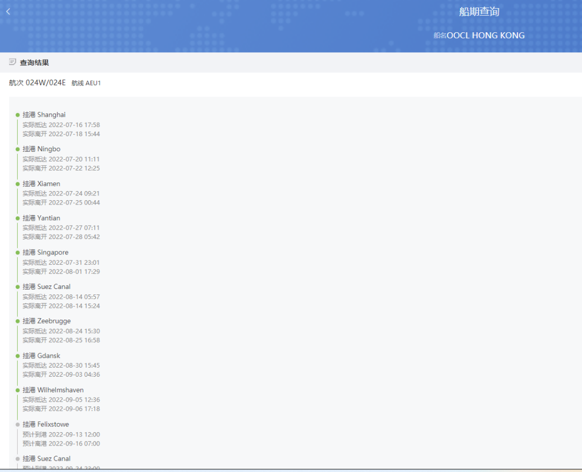Select the Shanghai port call entry
582x472 pixels.
click(x=44, y=115)
